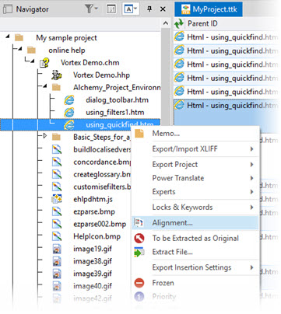Click the red extract-as-original arrow icon
This screenshot has width=281, height=314.
coord(139,238)
